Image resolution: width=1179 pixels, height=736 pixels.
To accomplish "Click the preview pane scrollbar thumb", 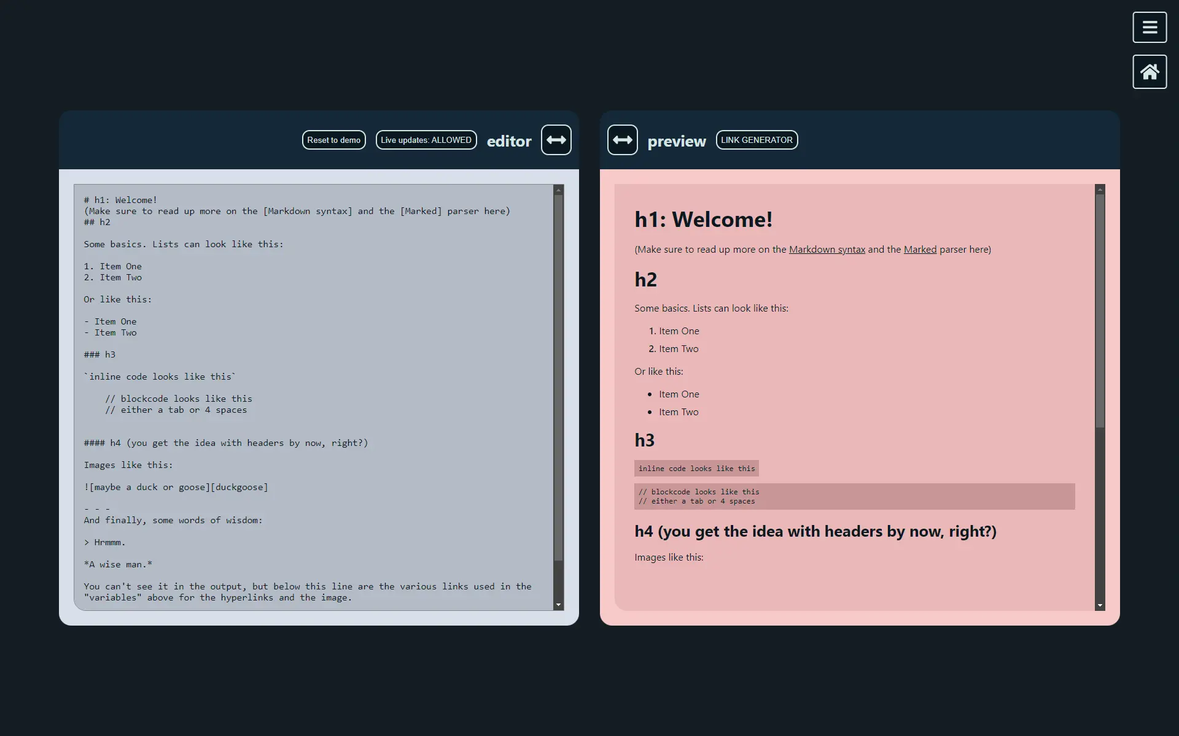I will point(1100,310).
